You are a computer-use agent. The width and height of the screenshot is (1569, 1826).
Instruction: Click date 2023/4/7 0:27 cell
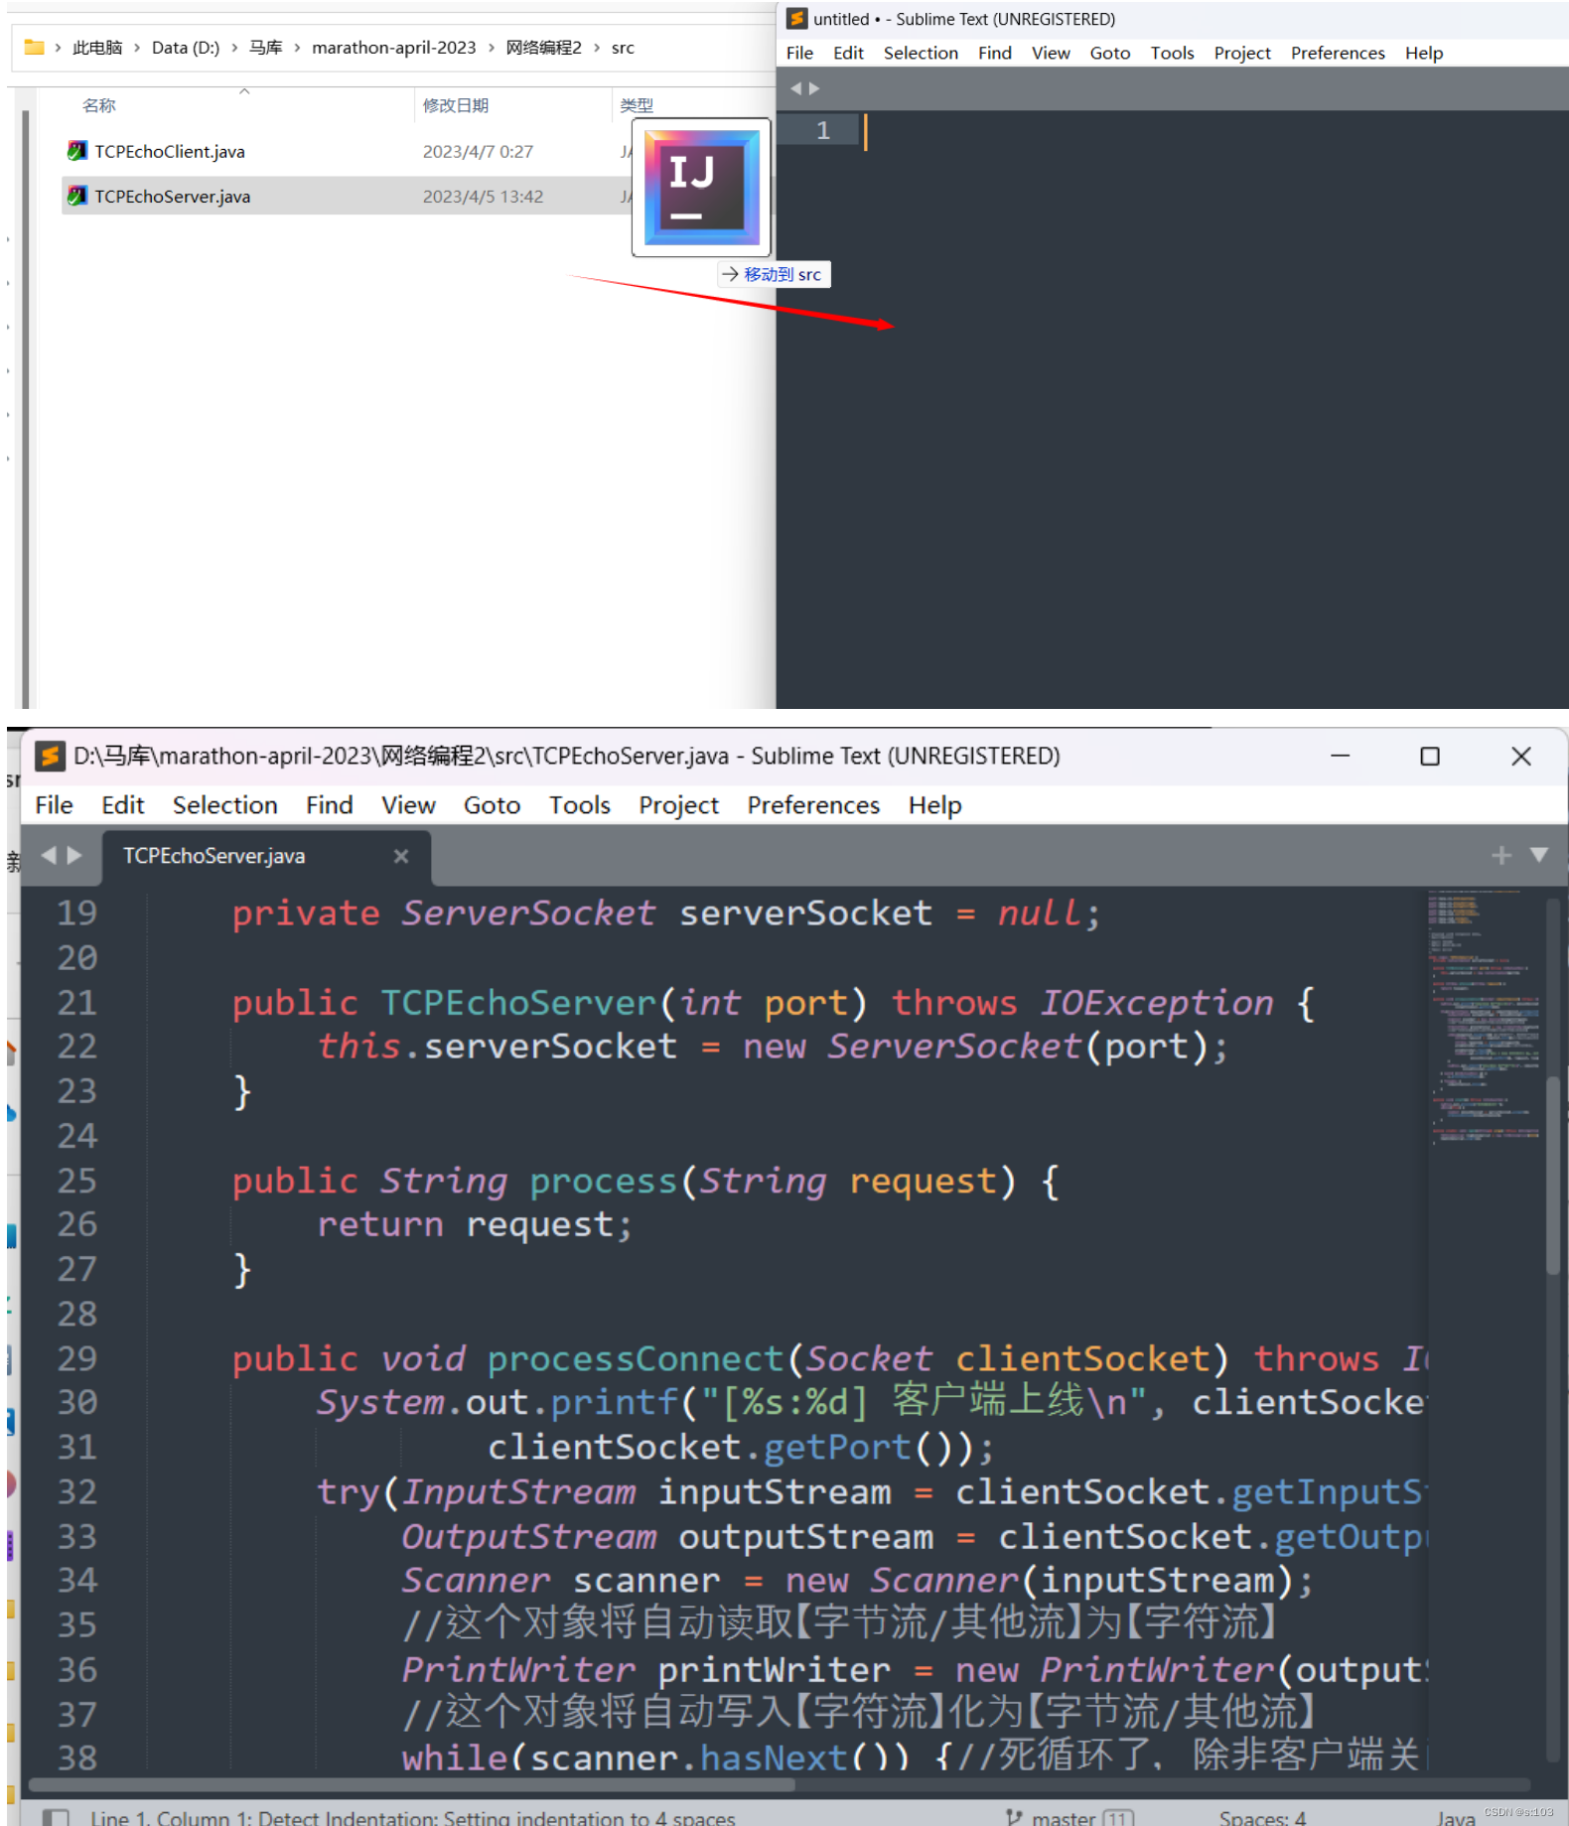[x=478, y=151]
